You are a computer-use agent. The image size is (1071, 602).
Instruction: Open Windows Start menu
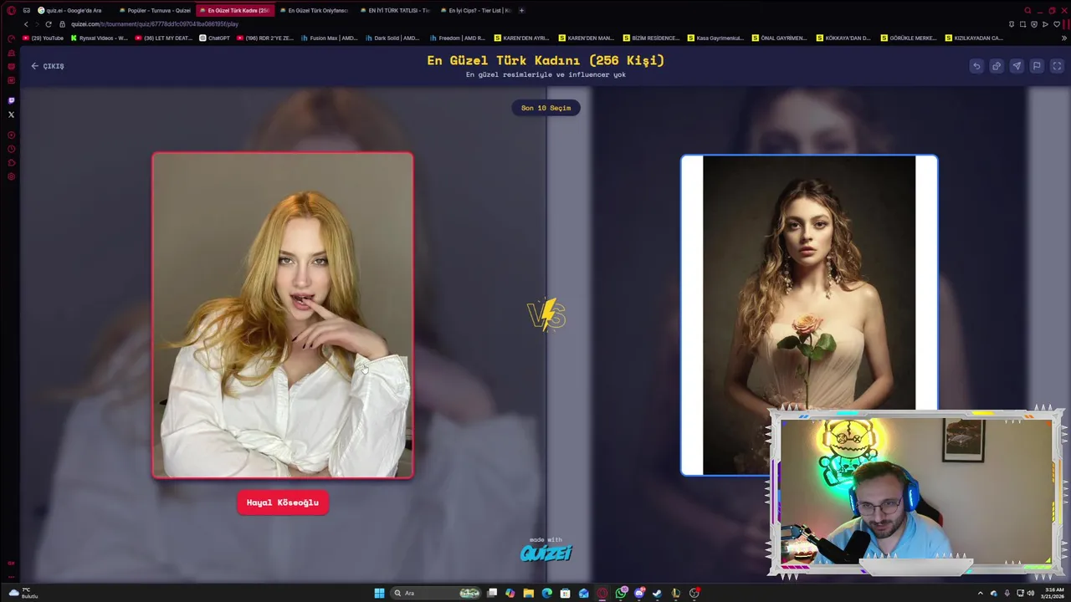point(379,593)
